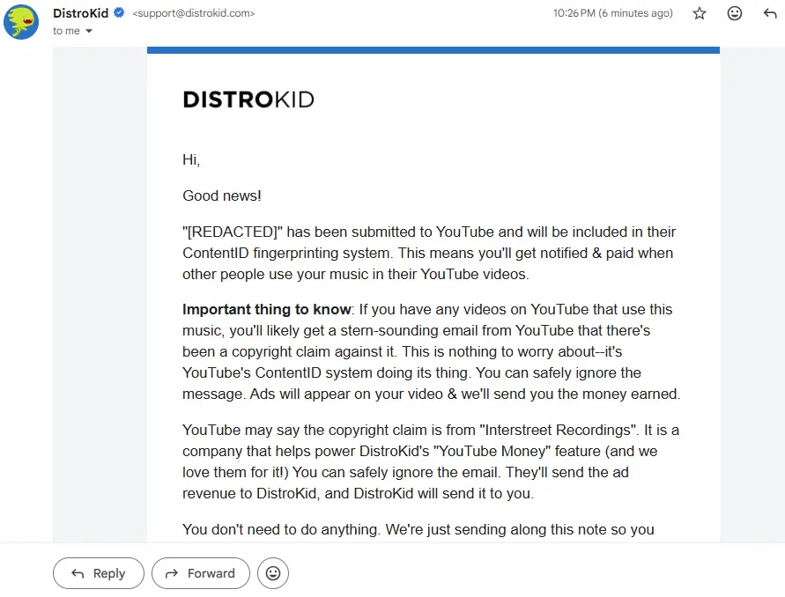785x597 pixels.
Task: Click the support@distrokid.com sender address
Action: click(194, 13)
